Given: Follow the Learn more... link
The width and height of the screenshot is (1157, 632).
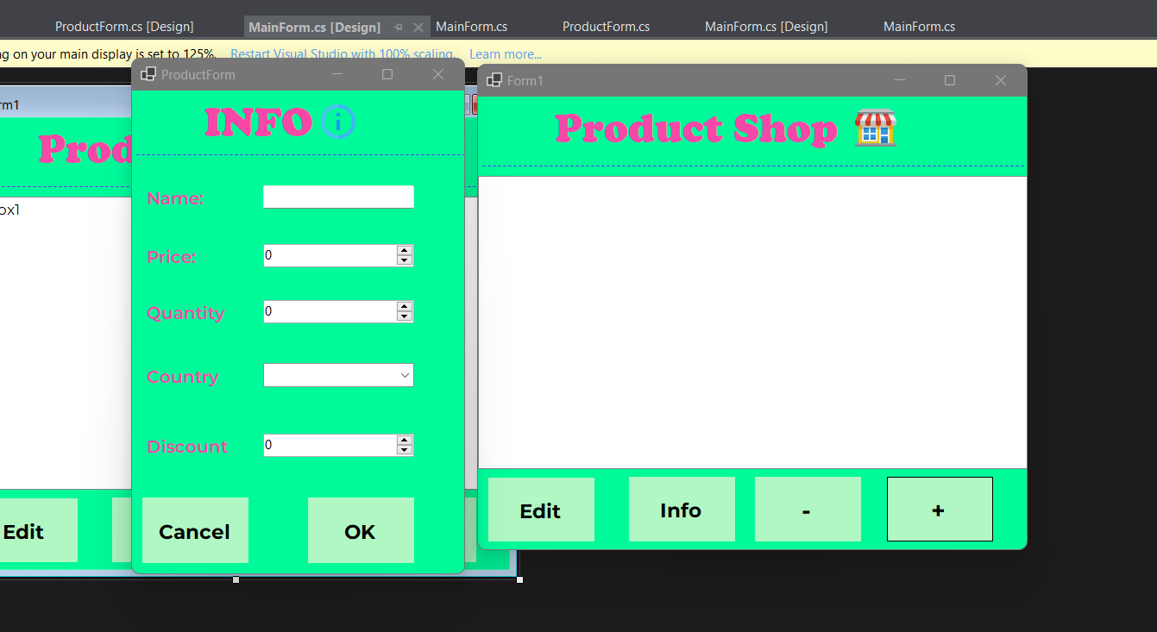Looking at the screenshot, I should [506, 53].
